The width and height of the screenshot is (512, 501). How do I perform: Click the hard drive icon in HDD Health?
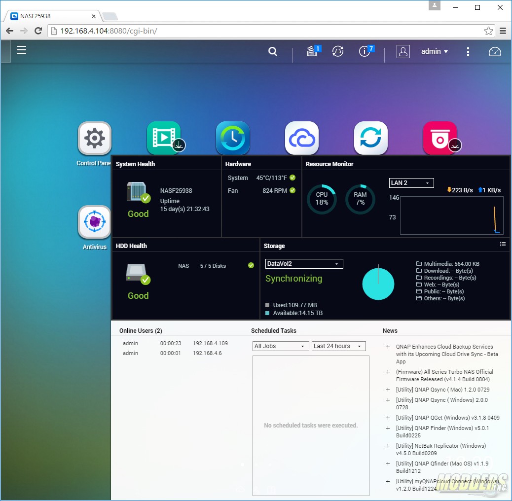[x=138, y=274]
